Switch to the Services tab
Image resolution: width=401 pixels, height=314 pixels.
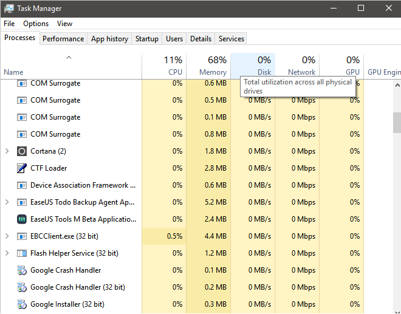click(x=231, y=39)
